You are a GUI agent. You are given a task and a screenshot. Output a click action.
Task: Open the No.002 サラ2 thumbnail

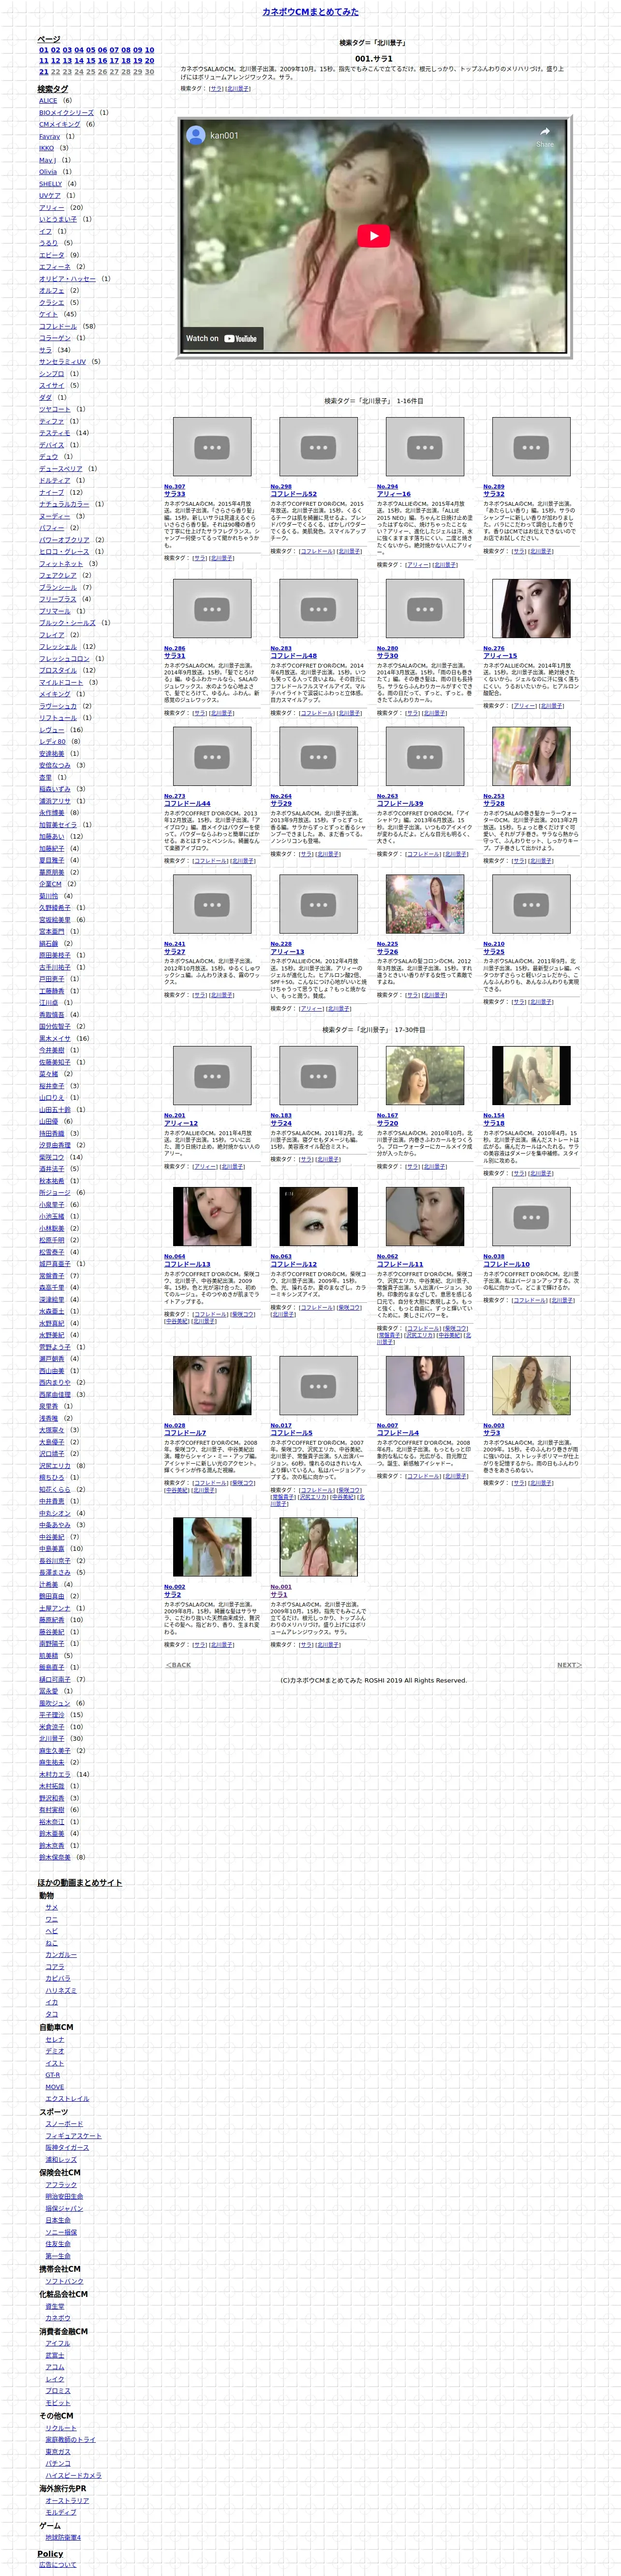point(212,1548)
